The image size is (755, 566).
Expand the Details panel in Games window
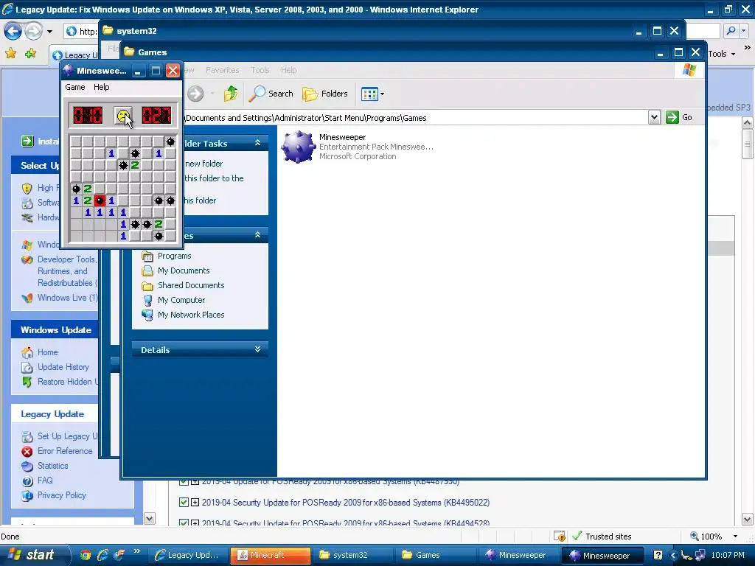[x=257, y=349]
